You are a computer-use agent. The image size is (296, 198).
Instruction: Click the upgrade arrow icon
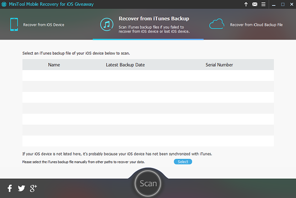[x=246, y=4]
